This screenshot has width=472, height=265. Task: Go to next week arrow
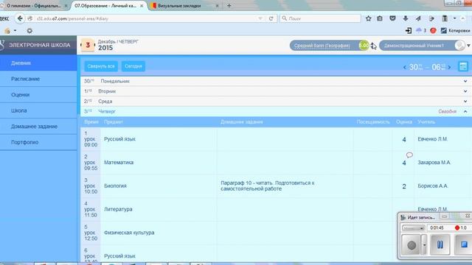(x=449, y=67)
